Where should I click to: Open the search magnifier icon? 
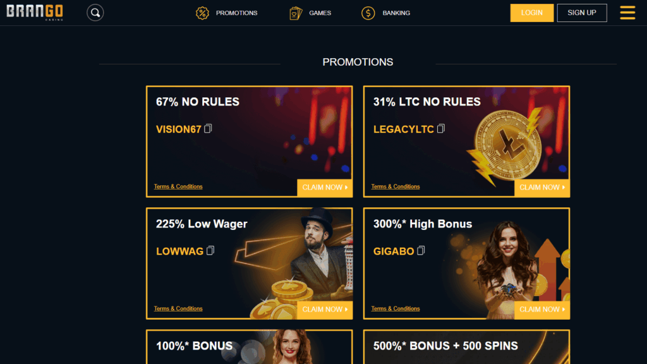(95, 13)
